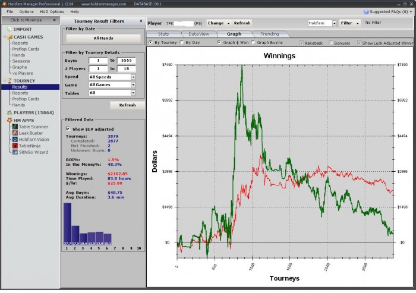Click the Import icon in sidebar

10,29
